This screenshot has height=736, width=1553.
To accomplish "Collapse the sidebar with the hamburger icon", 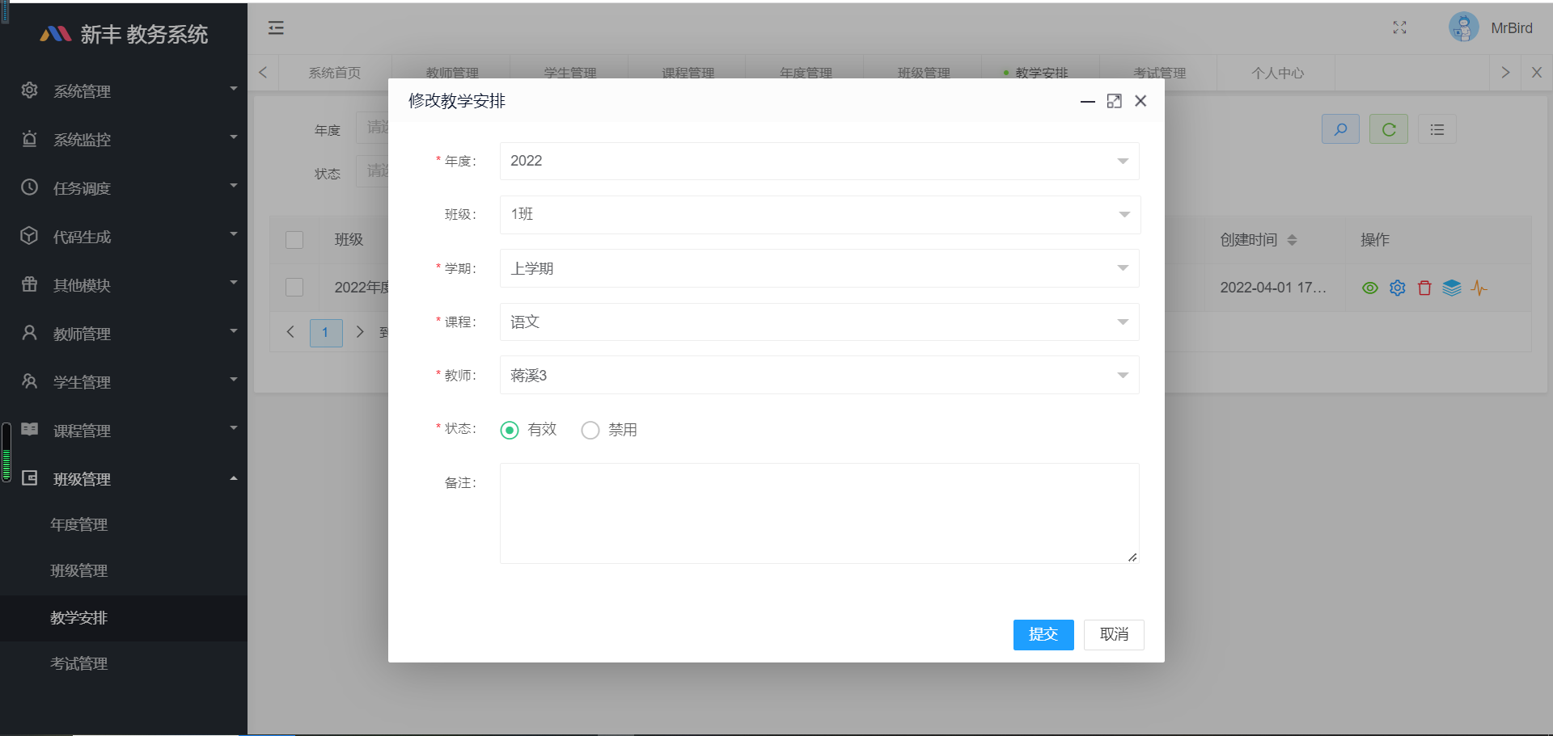I will pyautogui.click(x=276, y=28).
